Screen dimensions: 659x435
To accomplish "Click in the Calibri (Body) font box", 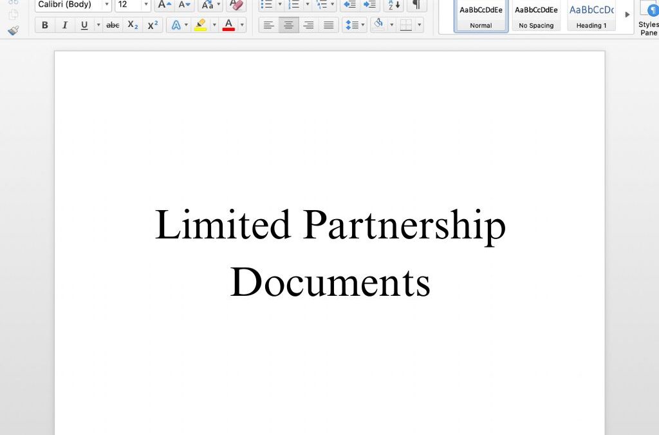I will (68, 5).
